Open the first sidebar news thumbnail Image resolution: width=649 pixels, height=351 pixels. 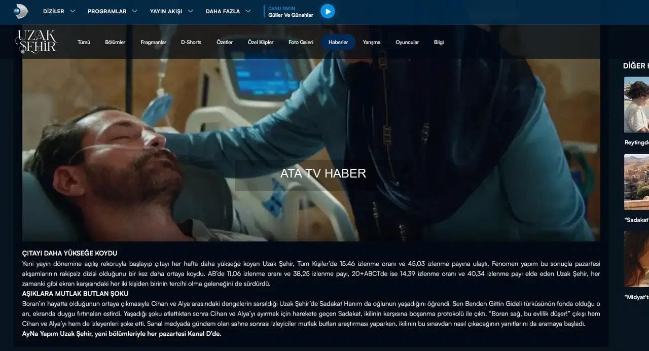click(x=636, y=104)
